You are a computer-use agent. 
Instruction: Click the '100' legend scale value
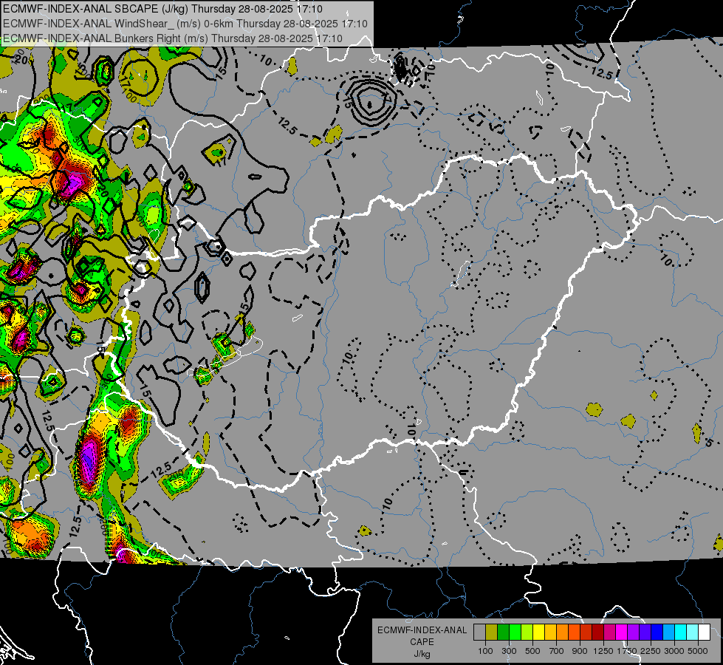485,651
